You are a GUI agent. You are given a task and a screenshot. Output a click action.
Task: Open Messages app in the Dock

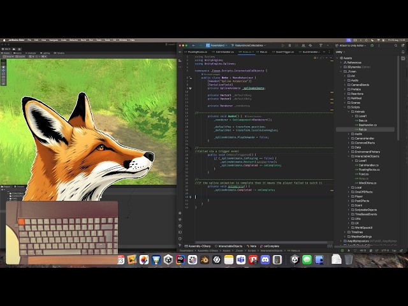[307, 259]
